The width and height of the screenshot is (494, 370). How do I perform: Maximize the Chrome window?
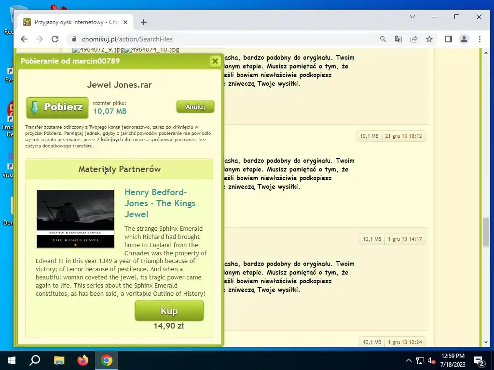(457, 17)
